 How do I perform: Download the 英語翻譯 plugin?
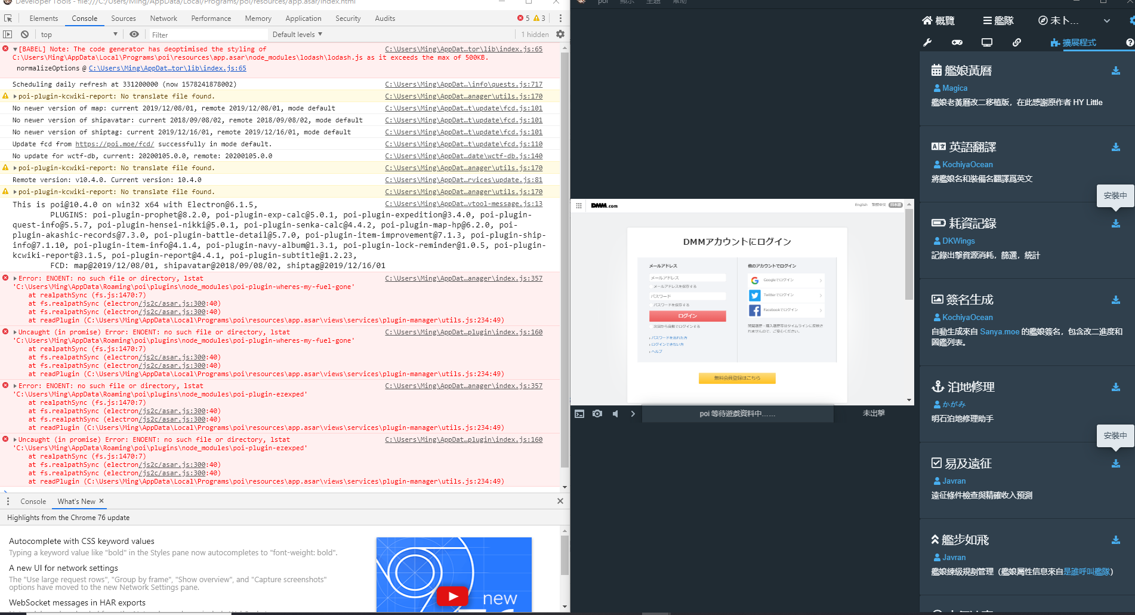point(1116,147)
